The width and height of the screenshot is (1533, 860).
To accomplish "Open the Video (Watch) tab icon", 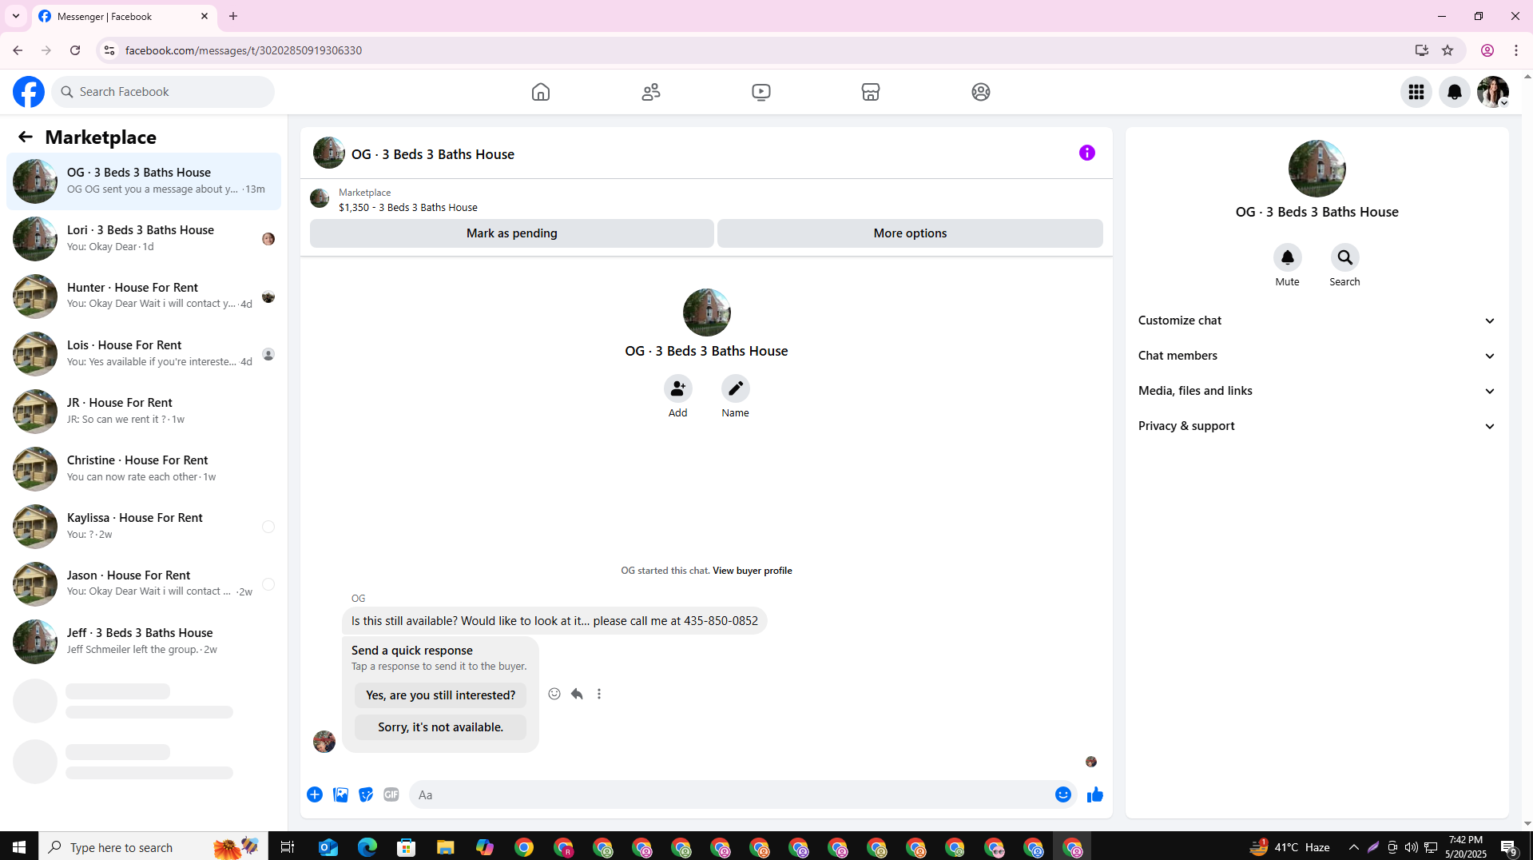I will tap(761, 92).
